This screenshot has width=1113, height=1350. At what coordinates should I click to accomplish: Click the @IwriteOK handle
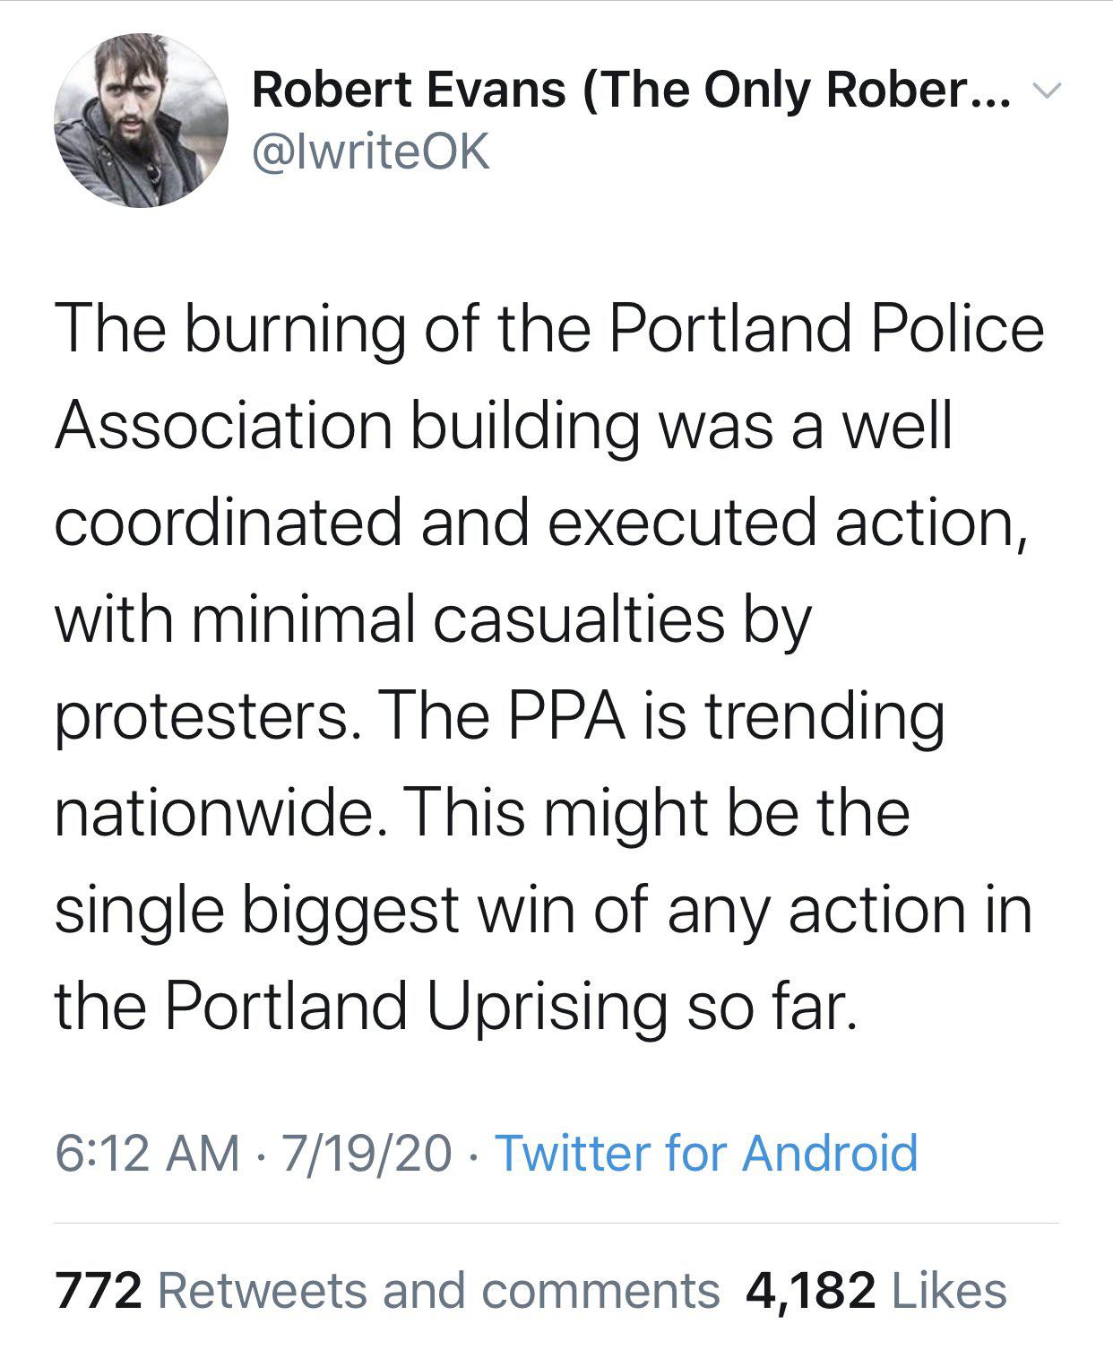372,152
